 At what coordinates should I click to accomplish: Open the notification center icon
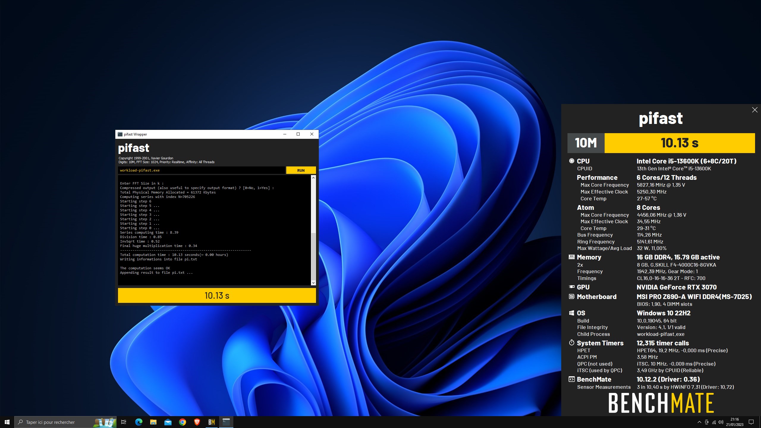(x=751, y=422)
